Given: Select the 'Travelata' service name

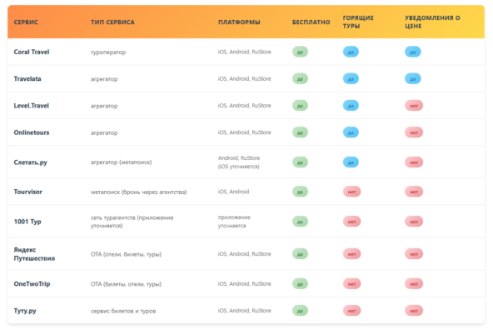Looking at the screenshot, I should click(x=27, y=78).
